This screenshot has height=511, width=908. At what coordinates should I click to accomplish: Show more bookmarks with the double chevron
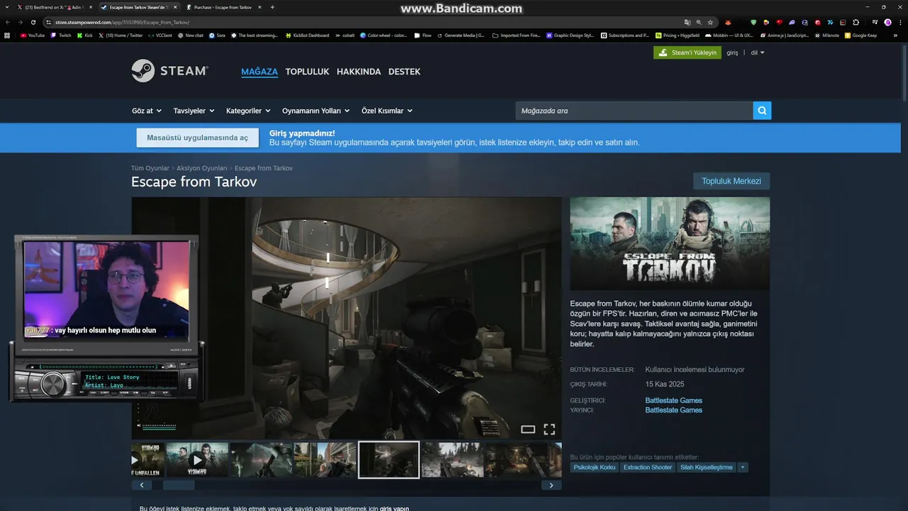[895, 35]
